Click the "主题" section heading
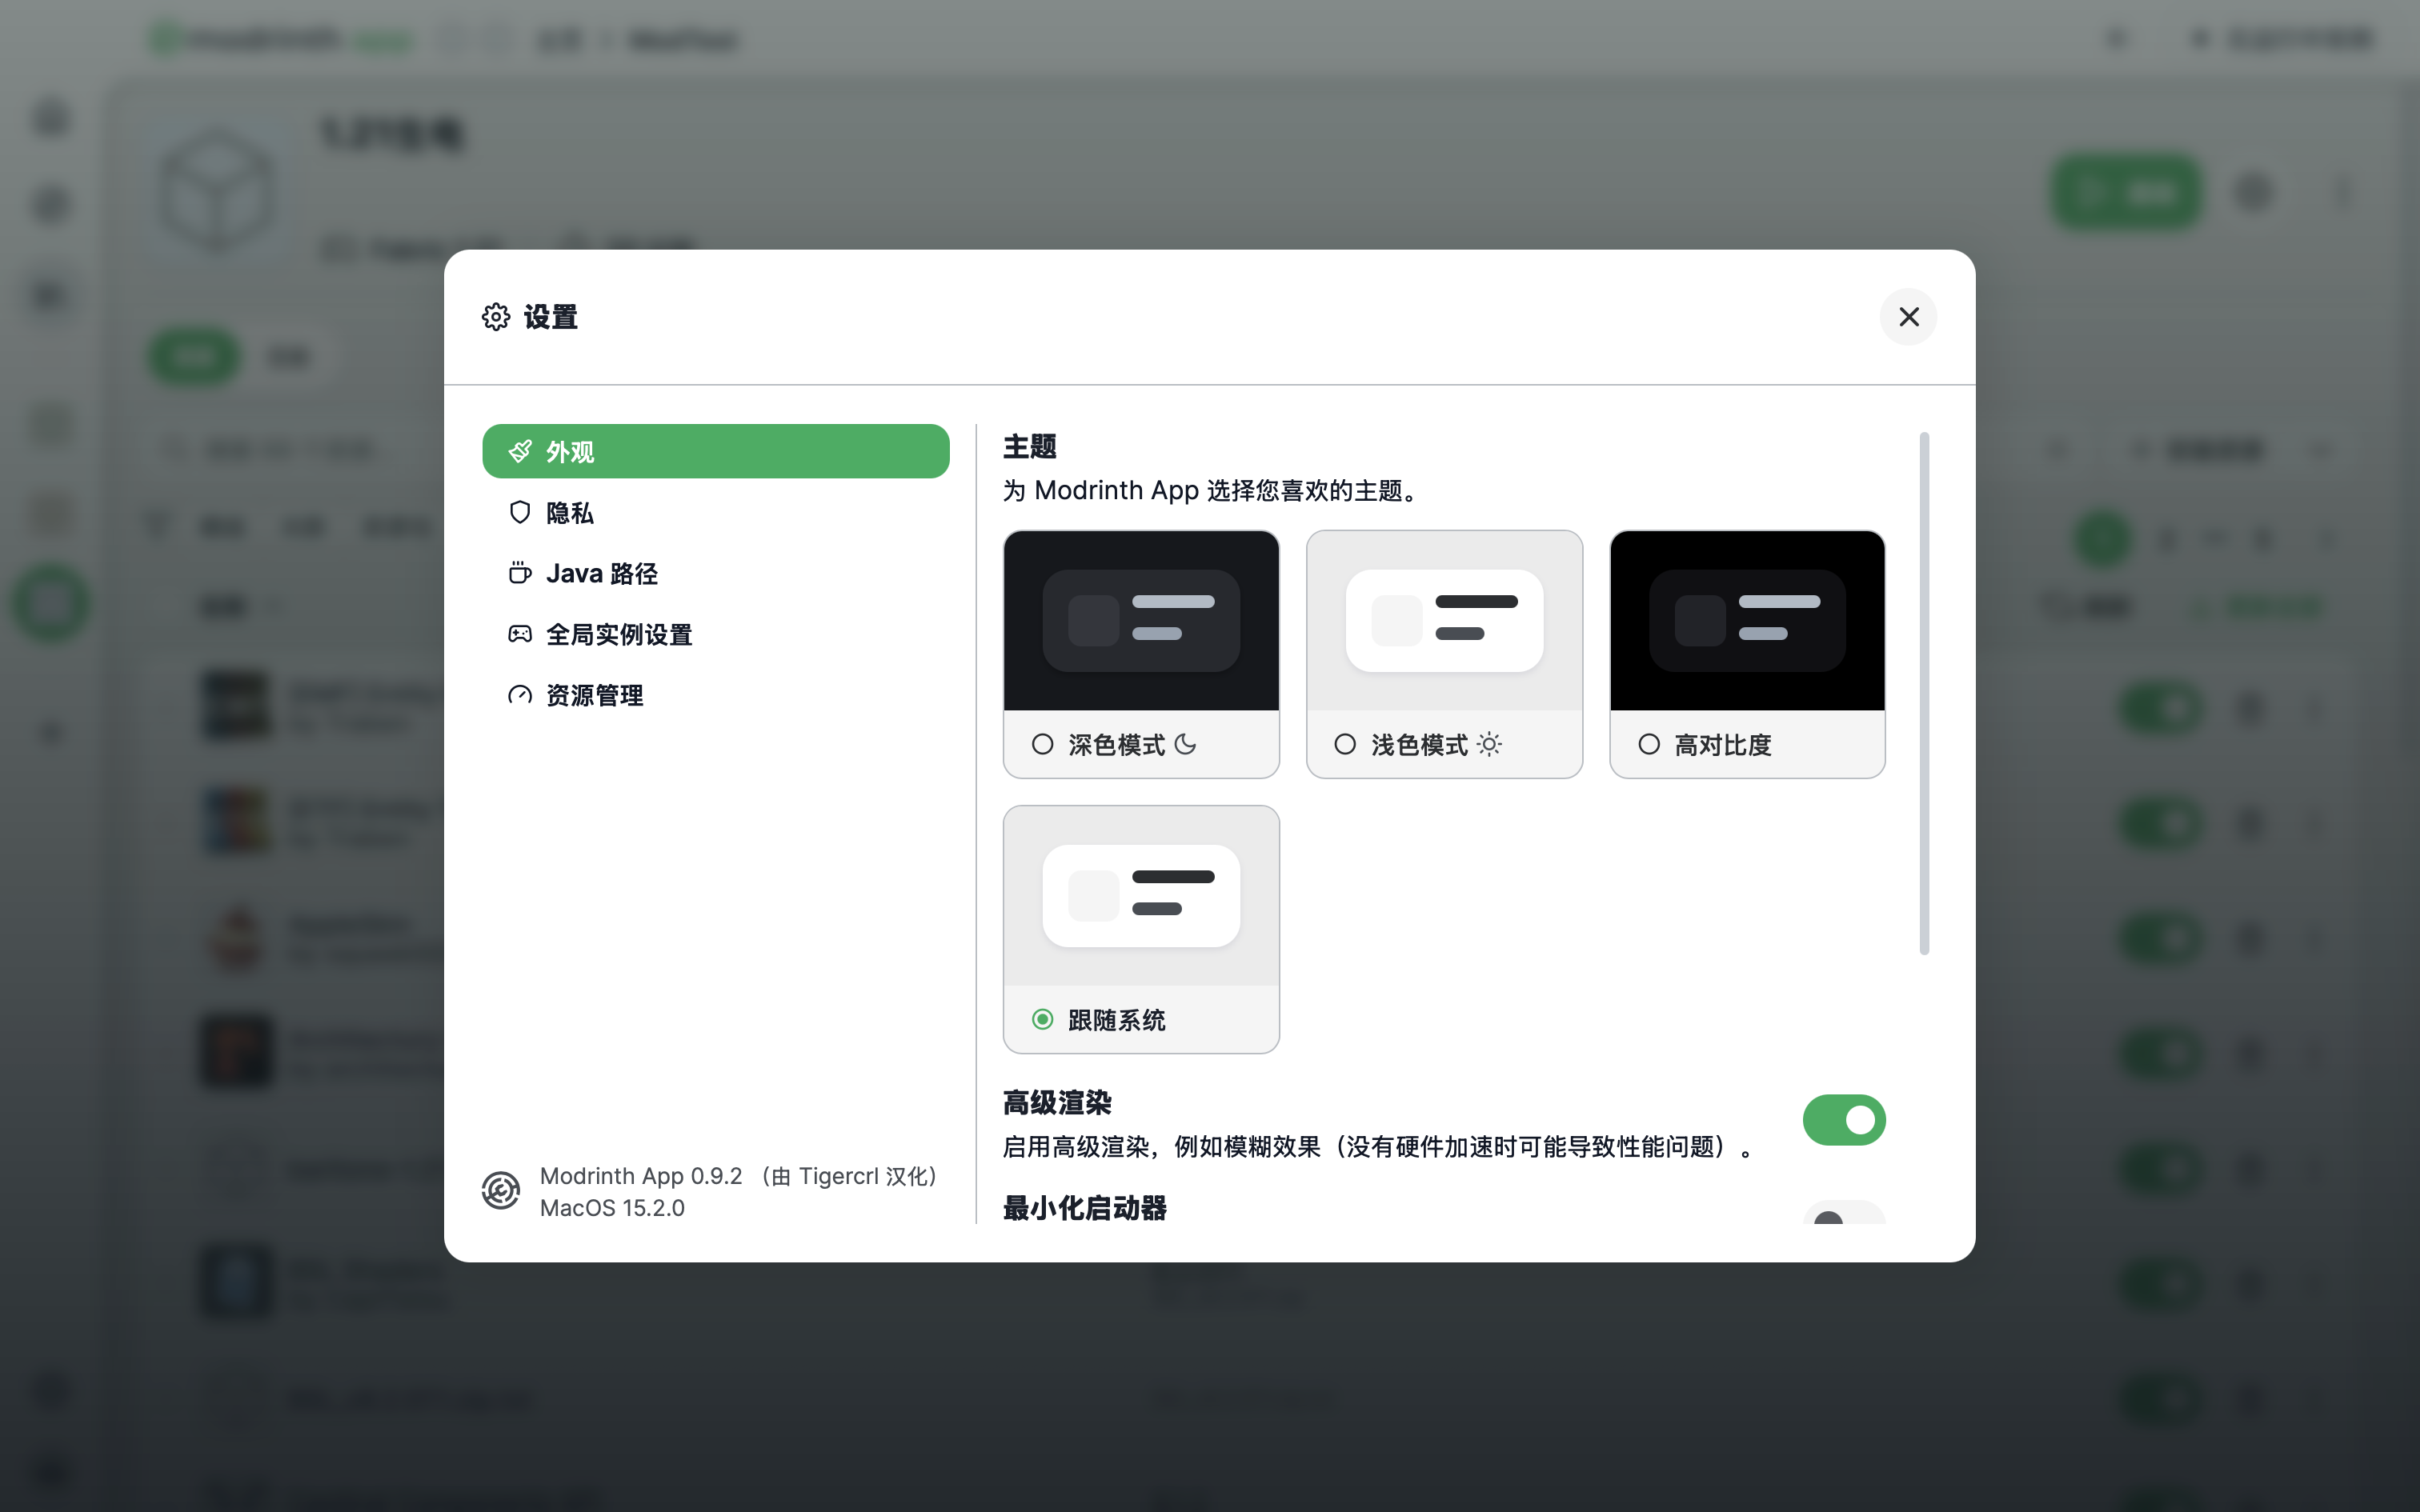2420x1512 pixels. [x=1030, y=446]
